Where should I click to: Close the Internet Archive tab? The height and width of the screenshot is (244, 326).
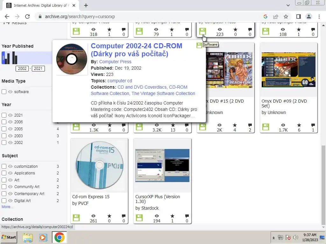coord(74,5)
